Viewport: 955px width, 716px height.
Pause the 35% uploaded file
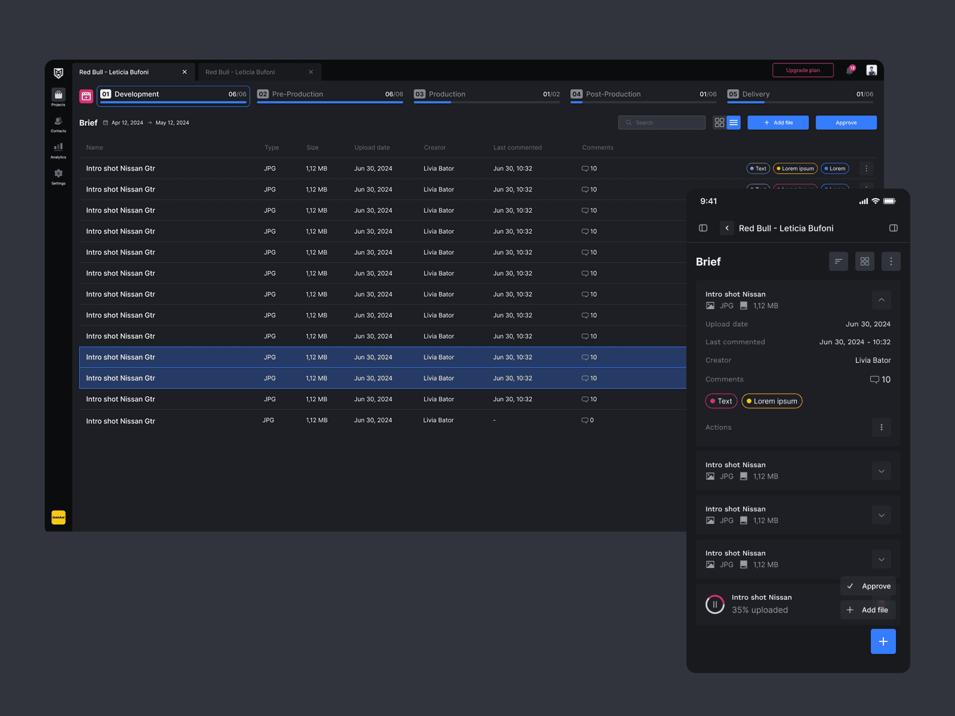click(715, 604)
